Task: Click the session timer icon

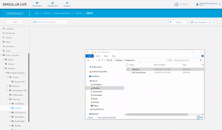Action: click(176, 4)
